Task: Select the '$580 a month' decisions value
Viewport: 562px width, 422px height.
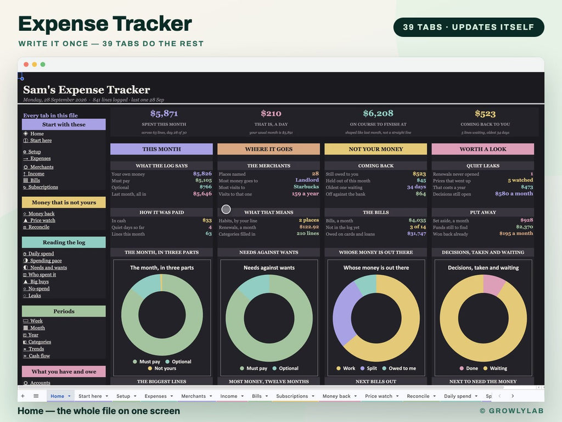Action: coord(514,193)
